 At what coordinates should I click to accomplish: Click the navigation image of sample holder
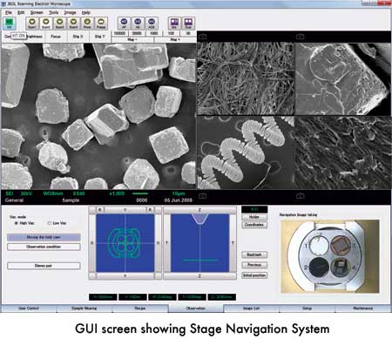click(x=330, y=256)
